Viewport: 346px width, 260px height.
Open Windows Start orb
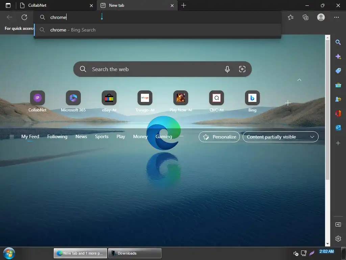click(9, 253)
